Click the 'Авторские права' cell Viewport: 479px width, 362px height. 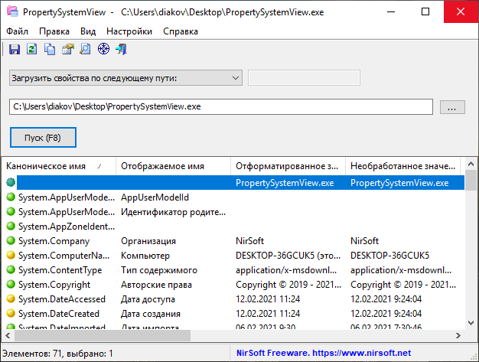tap(156, 285)
